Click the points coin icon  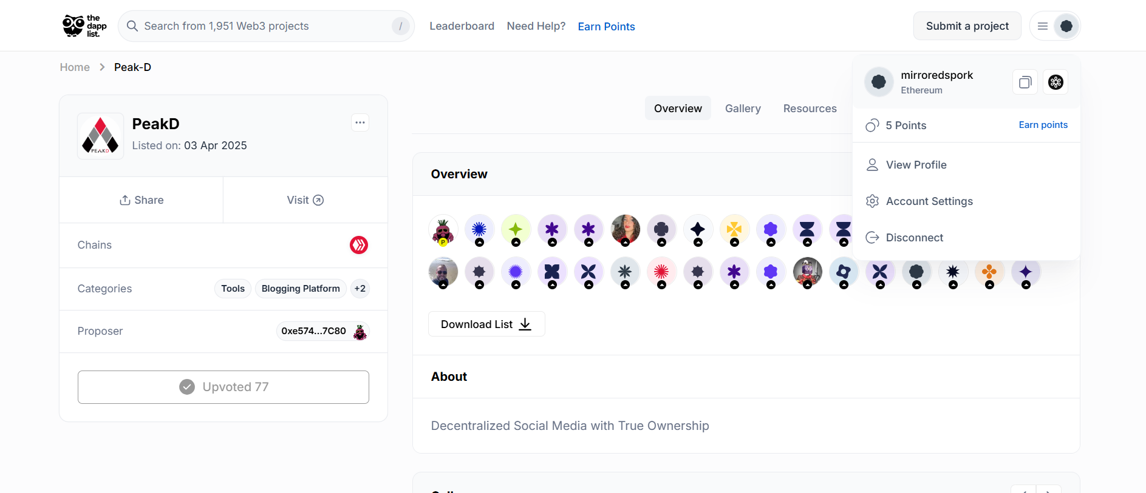[872, 126]
